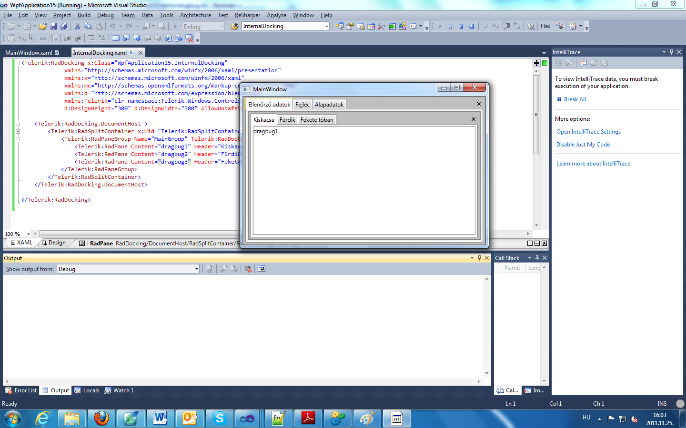Click the Save All toolbar icon
Screen dimensions: 686x428
pyautogui.click(x=64, y=27)
